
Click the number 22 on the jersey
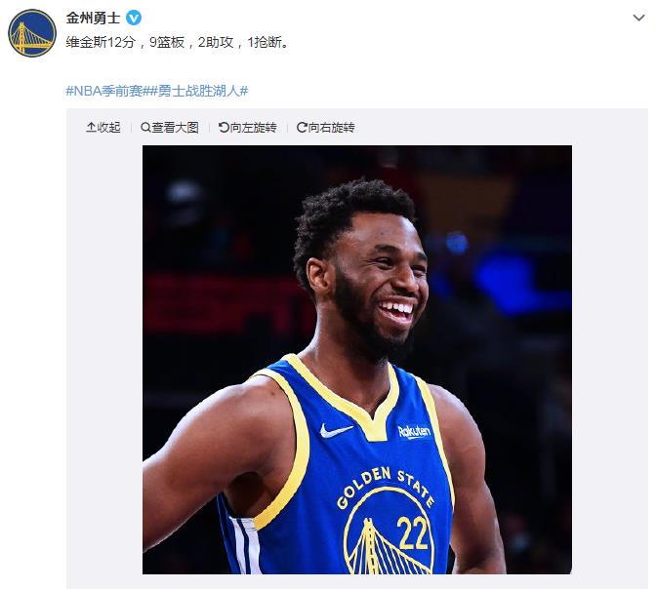(413, 533)
